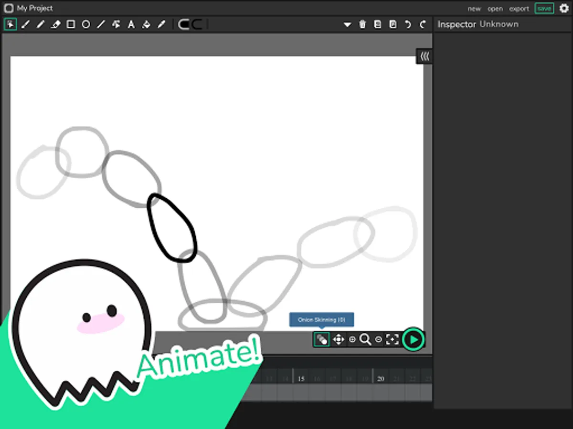This screenshot has width=573, height=429.
Task: Play the animation
Action: click(414, 339)
